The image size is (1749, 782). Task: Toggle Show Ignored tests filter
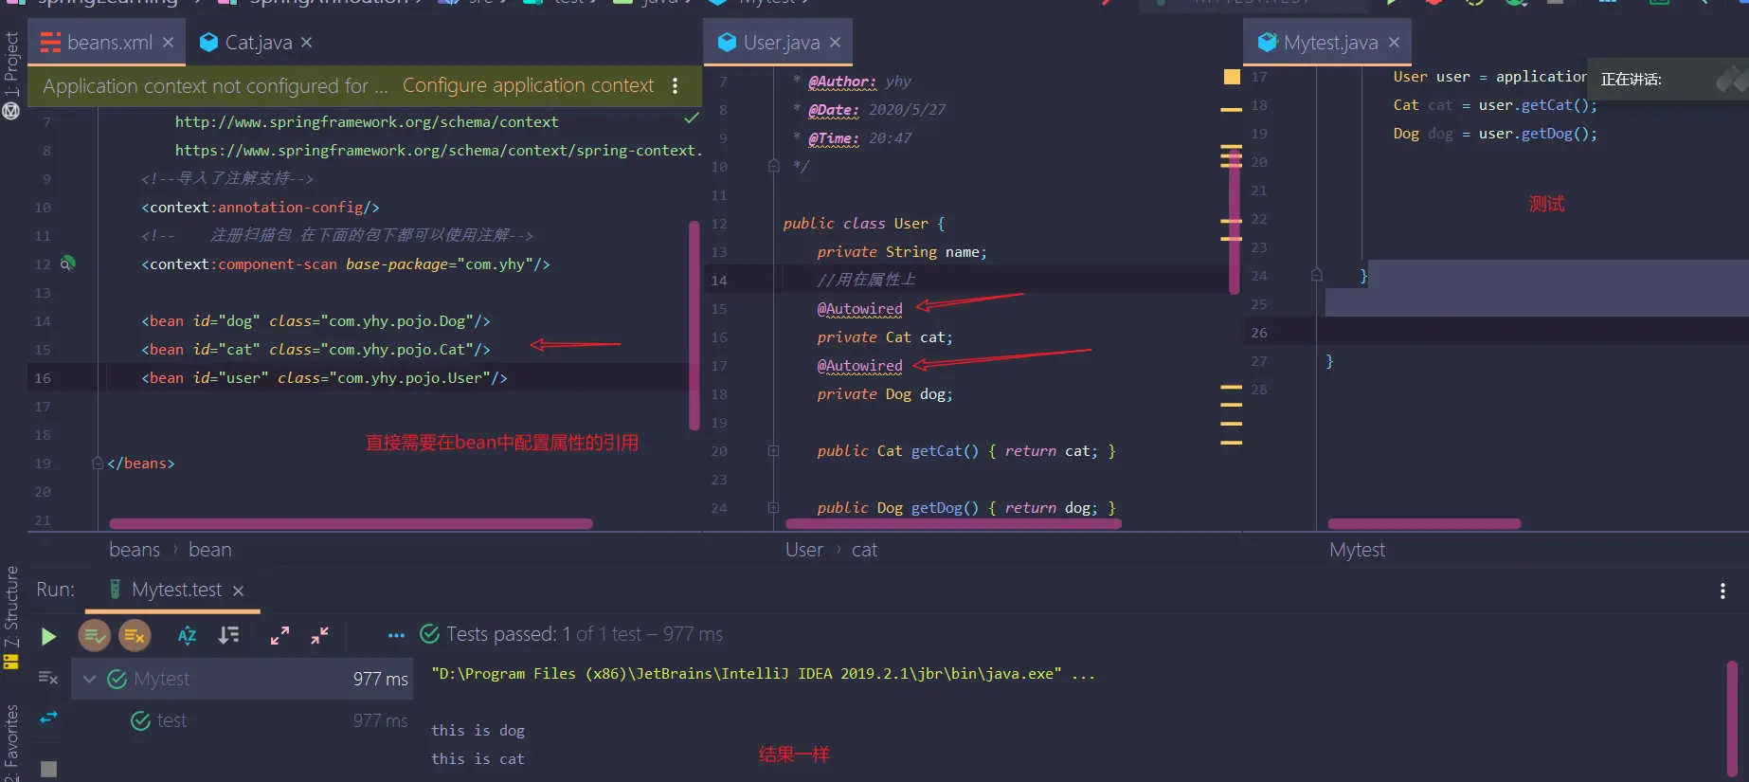135,635
